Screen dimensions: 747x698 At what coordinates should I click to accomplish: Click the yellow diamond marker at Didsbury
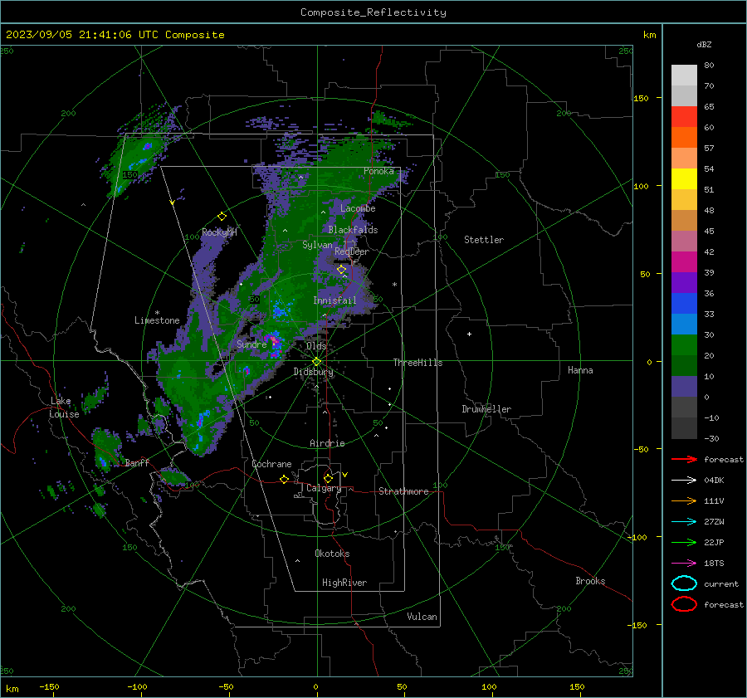(x=316, y=362)
